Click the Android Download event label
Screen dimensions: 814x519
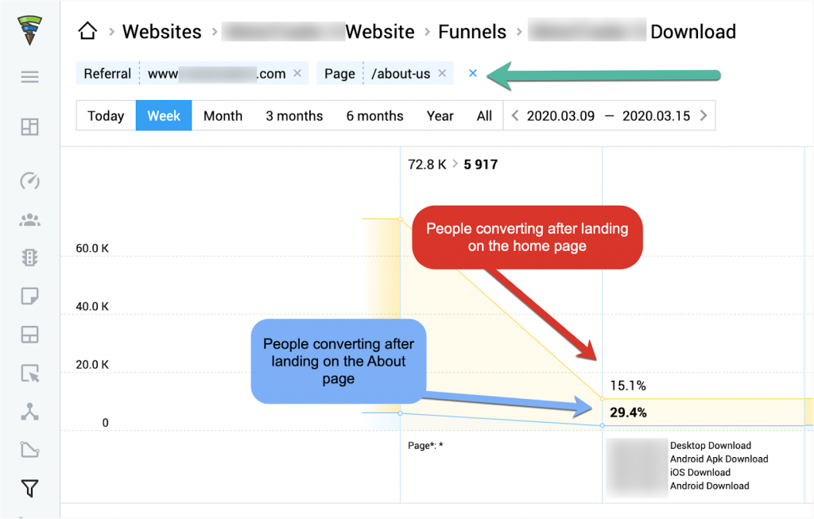(x=709, y=486)
